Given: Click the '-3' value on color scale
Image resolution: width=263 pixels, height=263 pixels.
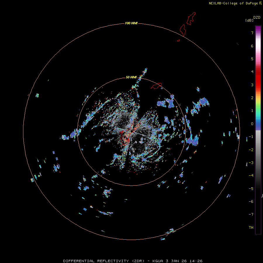Looking at the screenshot, I should point(251,163).
